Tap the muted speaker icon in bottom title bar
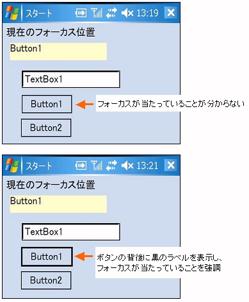 click(x=127, y=165)
